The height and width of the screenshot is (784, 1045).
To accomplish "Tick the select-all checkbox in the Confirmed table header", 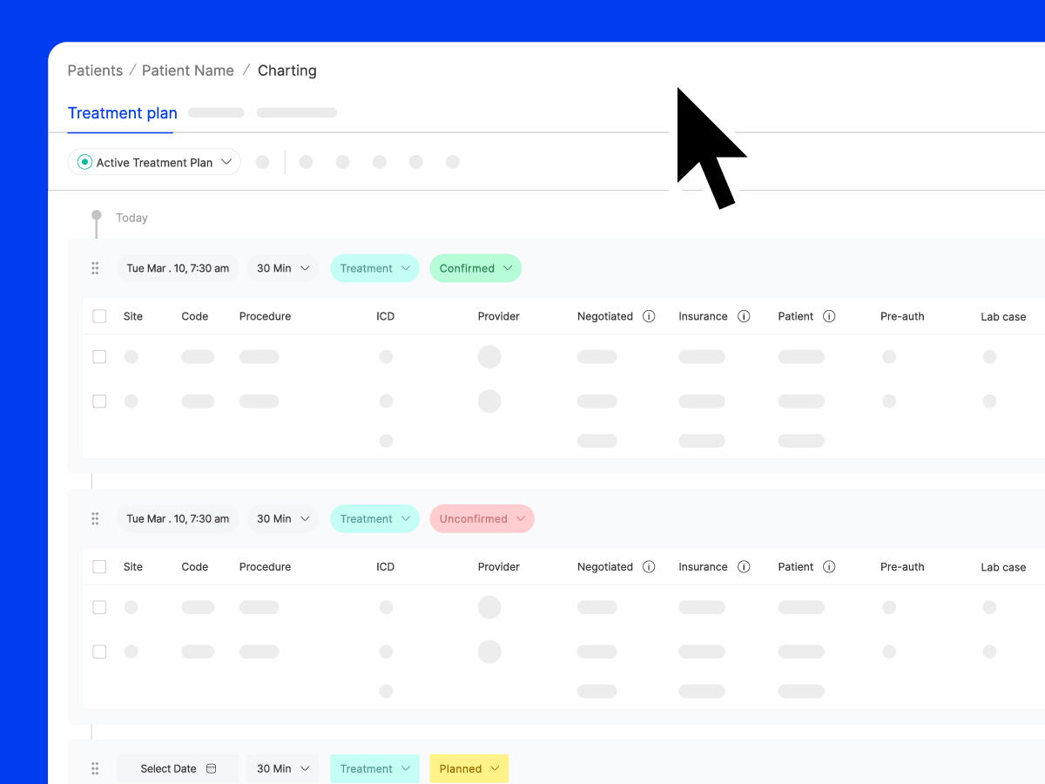I will 99,316.
